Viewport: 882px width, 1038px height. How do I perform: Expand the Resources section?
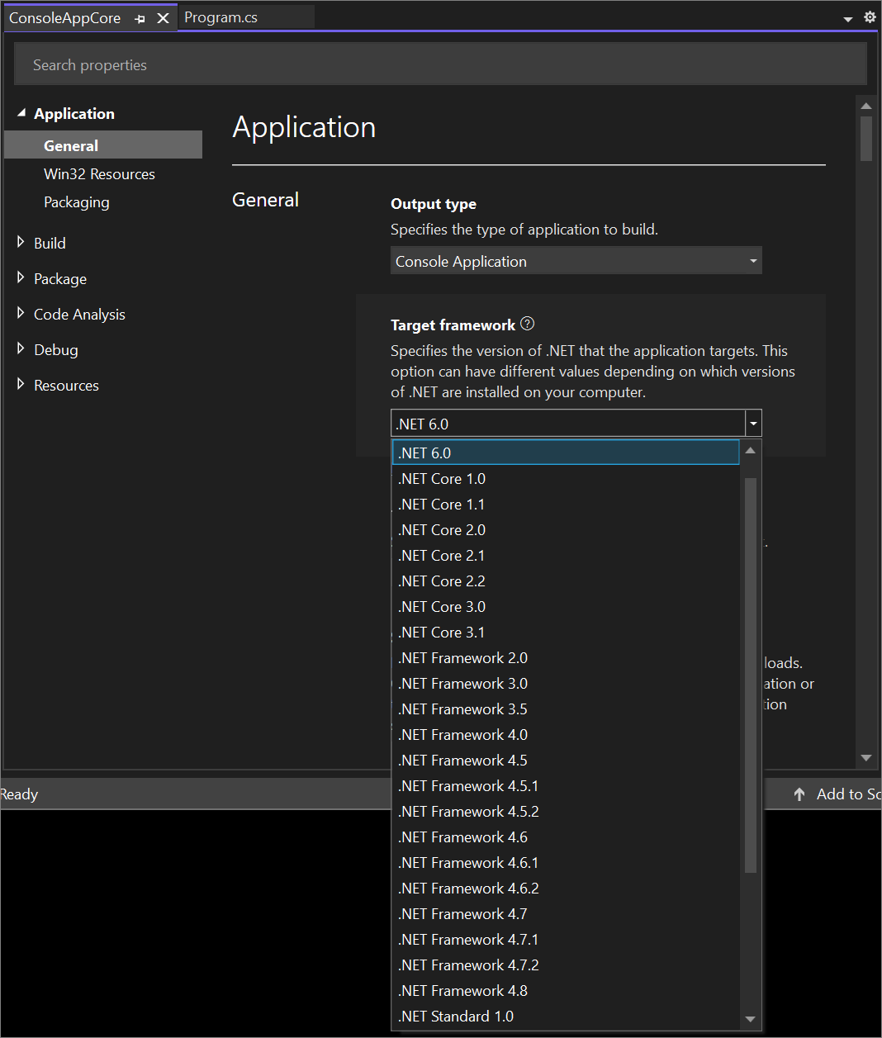point(21,385)
